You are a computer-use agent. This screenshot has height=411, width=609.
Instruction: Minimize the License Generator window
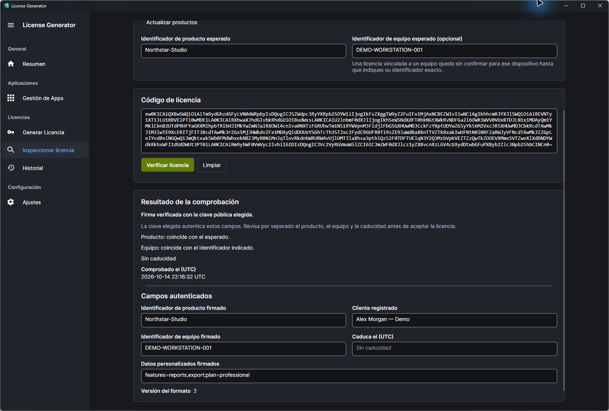pos(566,6)
